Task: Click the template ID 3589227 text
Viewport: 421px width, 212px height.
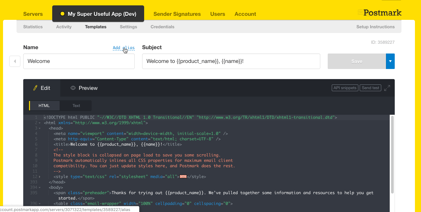Action: click(x=383, y=42)
